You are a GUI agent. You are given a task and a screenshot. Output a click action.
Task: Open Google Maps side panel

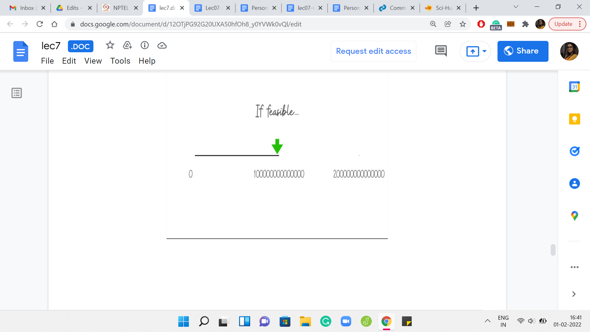coord(574,216)
